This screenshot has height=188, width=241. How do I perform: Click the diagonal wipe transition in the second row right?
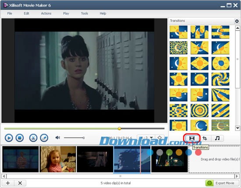tap(220, 48)
